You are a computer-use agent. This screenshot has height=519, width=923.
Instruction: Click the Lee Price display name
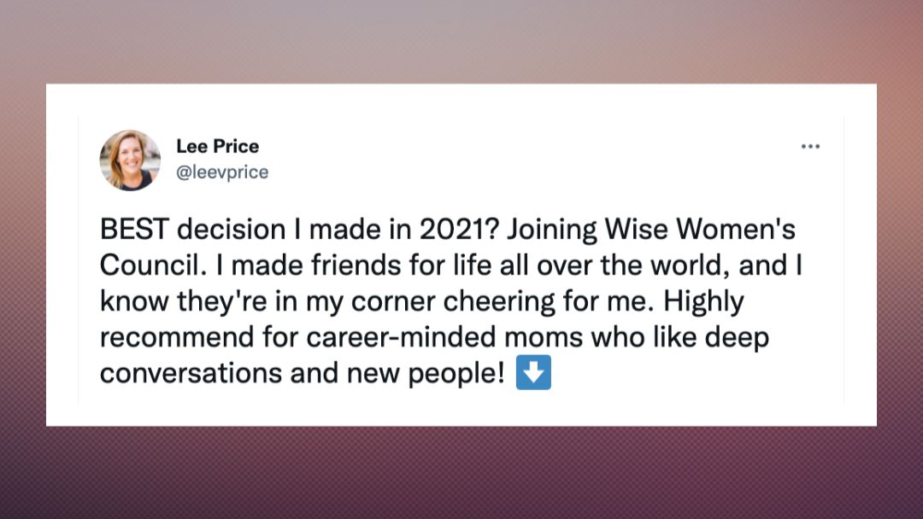tap(217, 146)
